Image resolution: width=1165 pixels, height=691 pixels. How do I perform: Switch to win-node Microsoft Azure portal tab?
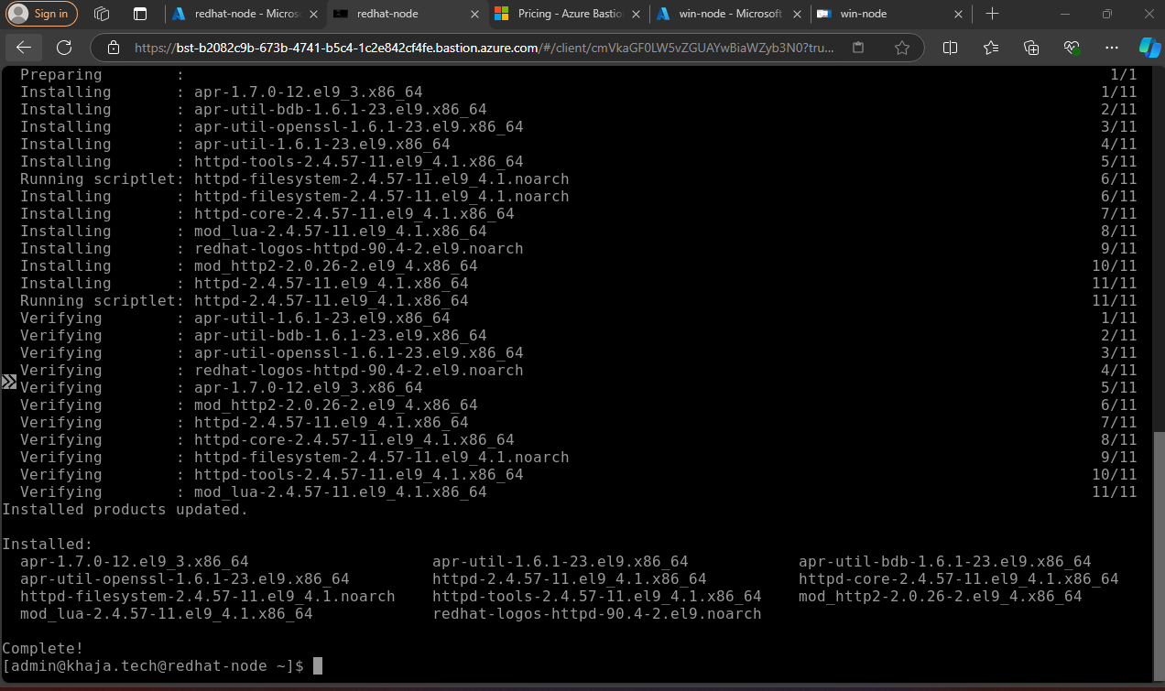pyautogui.click(x=728, y=14)
